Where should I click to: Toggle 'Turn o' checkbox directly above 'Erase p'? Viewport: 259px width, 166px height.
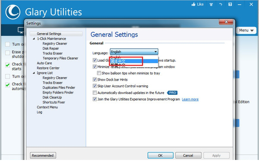pos(7,44)
